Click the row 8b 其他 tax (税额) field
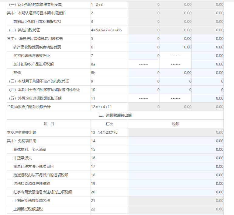The image size is (234, 215). (x=208, y=73)
